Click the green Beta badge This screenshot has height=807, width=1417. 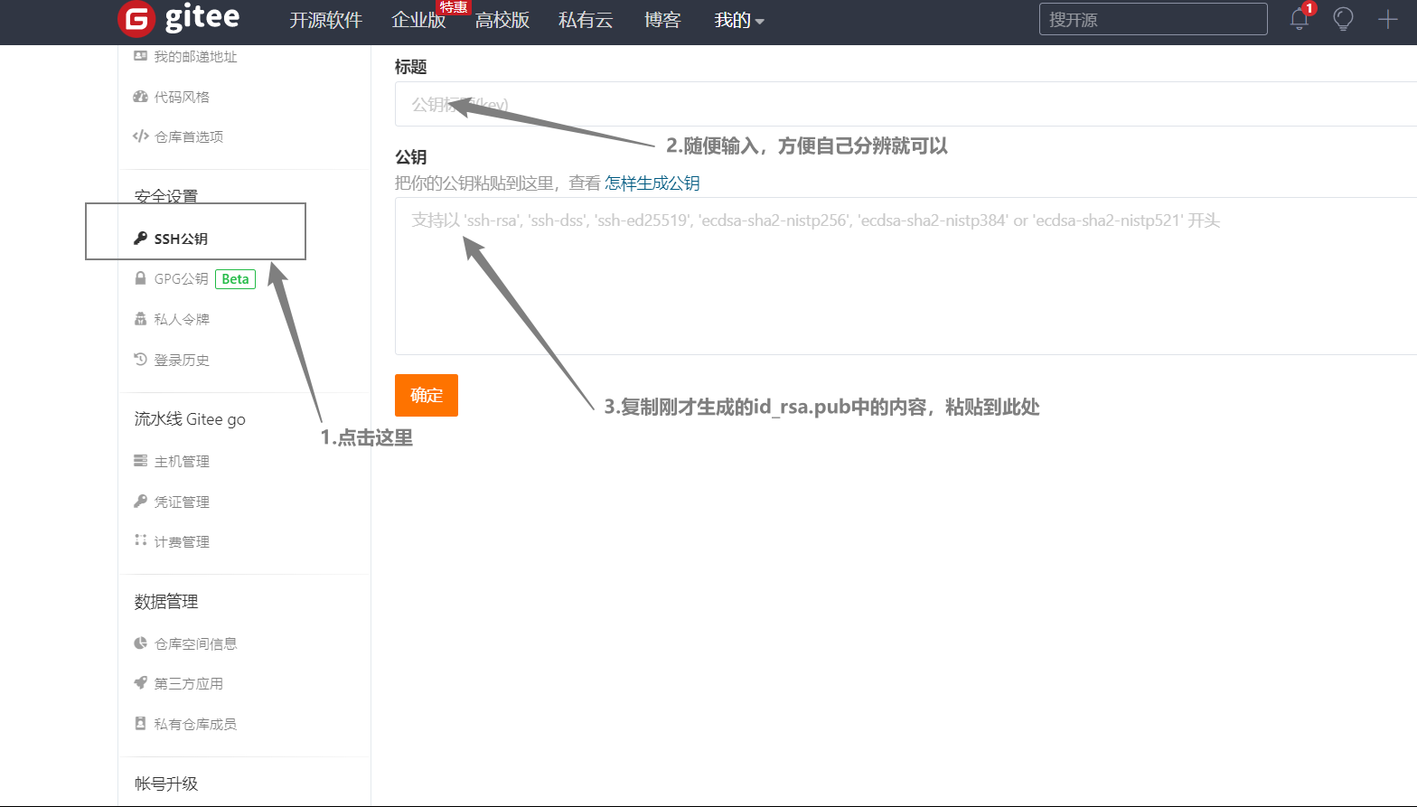point(235,279)
